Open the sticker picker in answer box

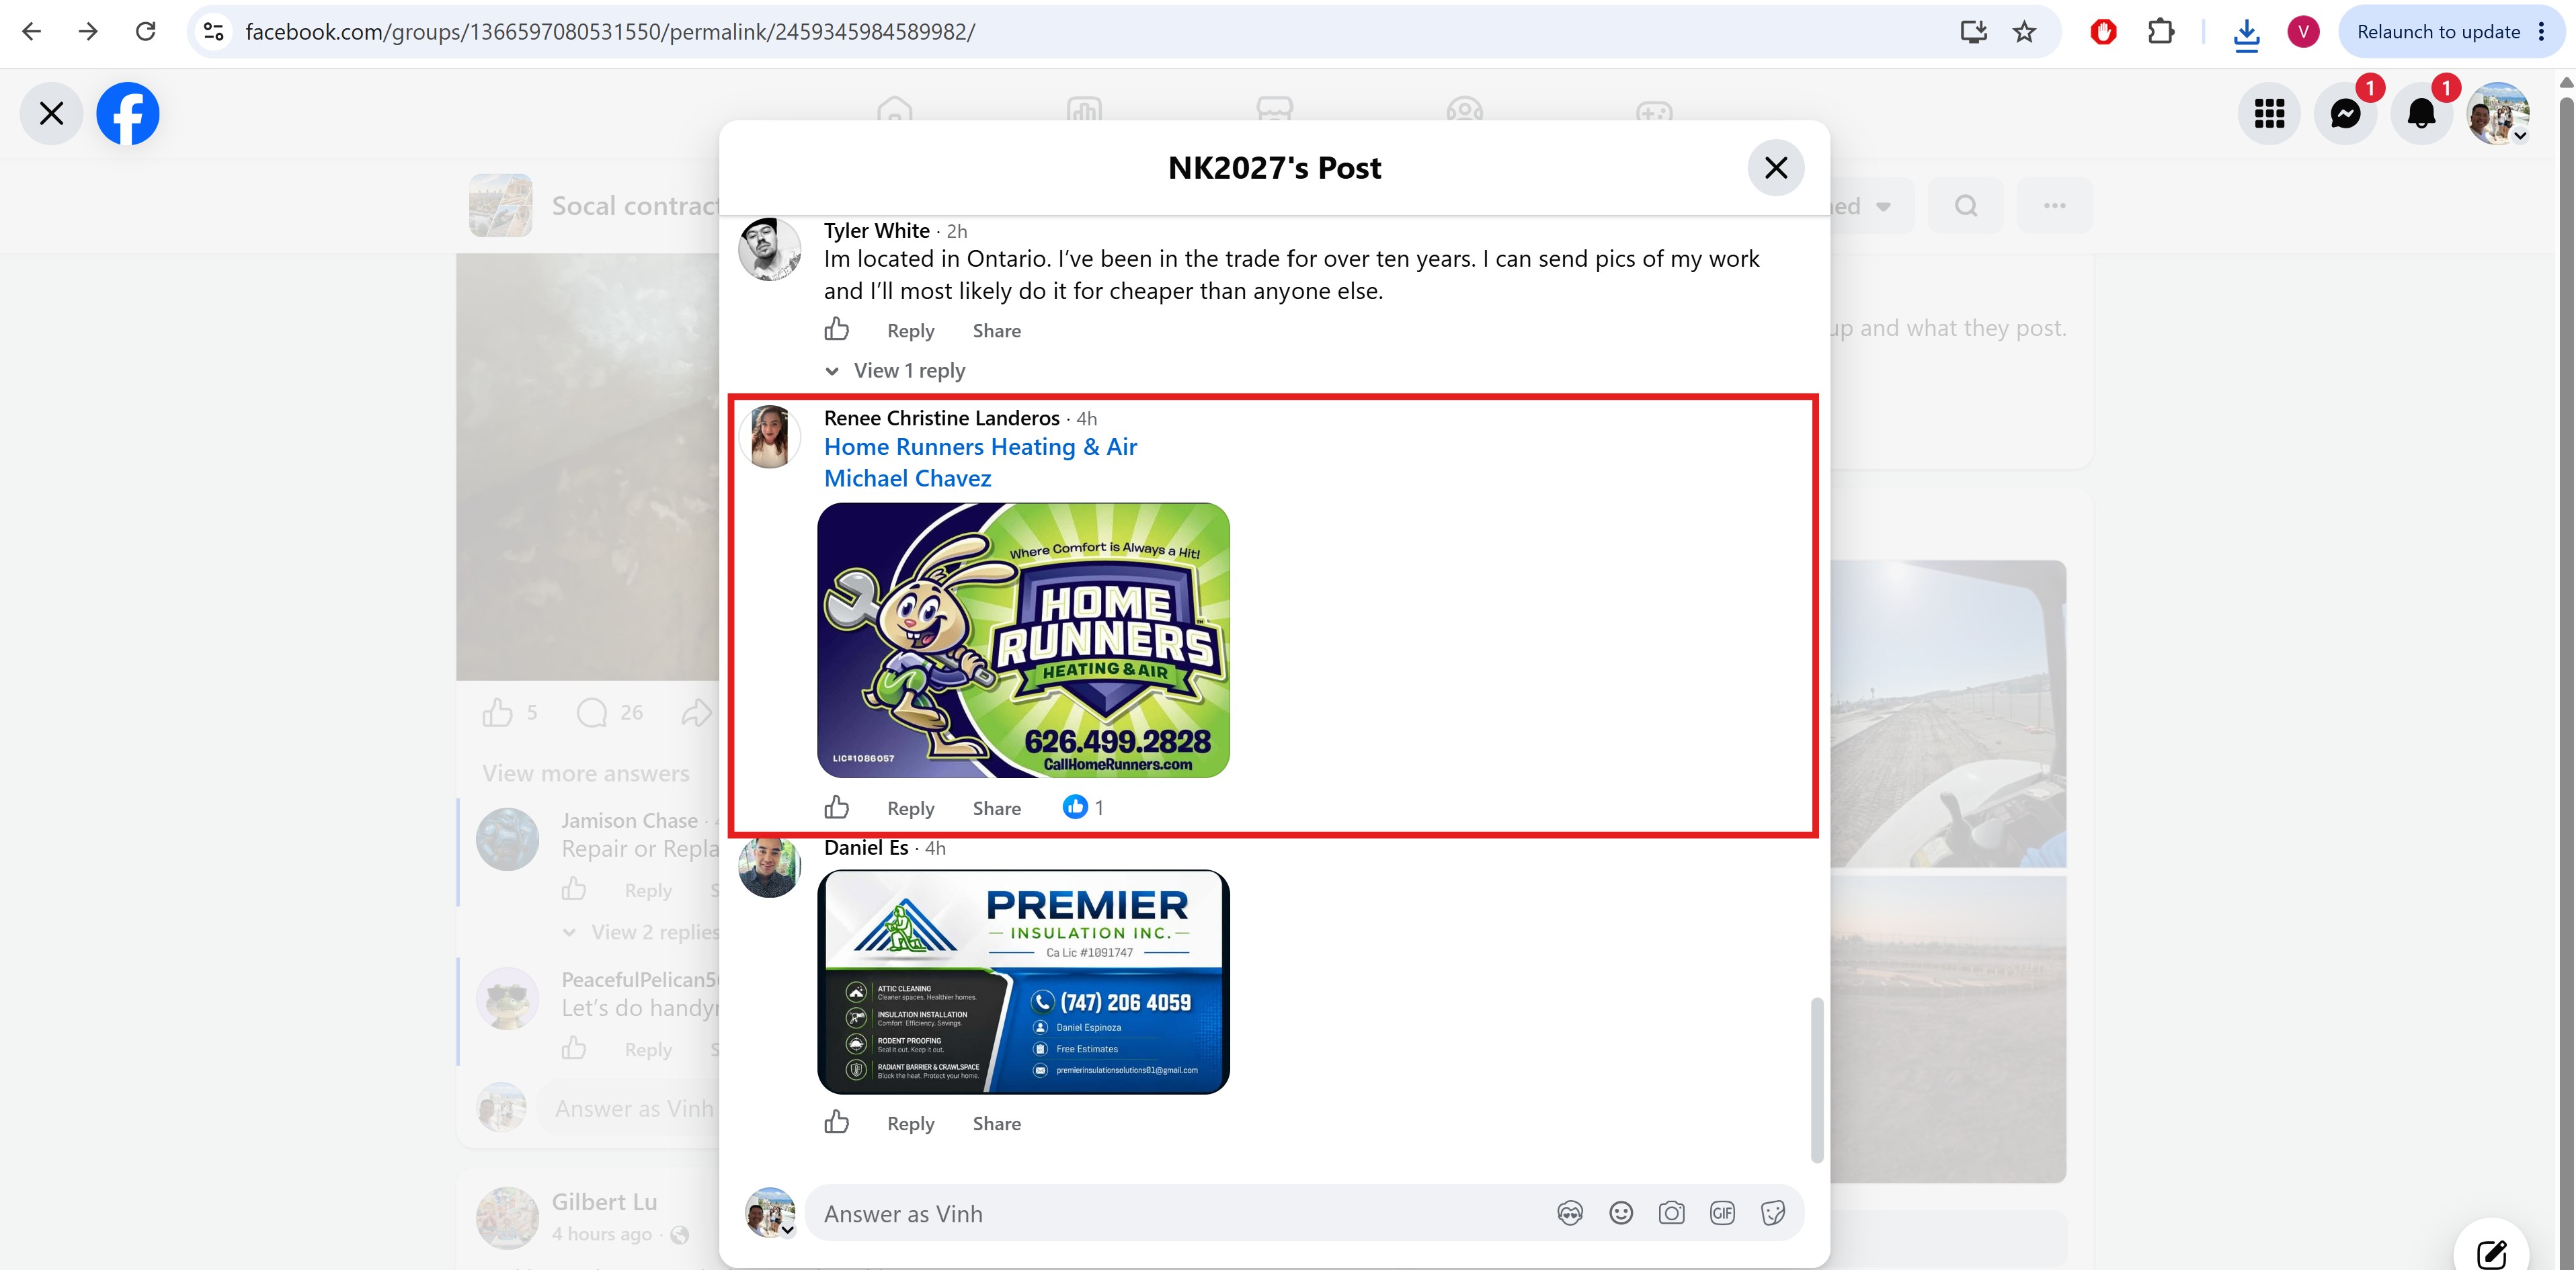(1773, 1213)
